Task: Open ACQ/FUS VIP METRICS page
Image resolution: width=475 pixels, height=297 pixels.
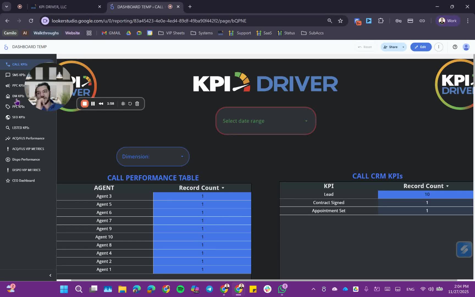Action: pyautogui.click(x=28, y=149)
